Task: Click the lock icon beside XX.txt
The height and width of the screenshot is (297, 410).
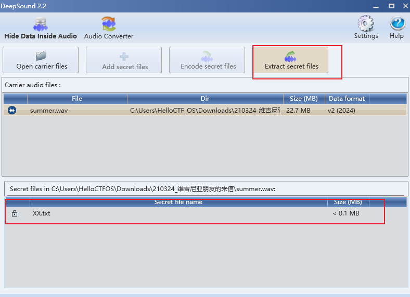Action: (15, 213)
